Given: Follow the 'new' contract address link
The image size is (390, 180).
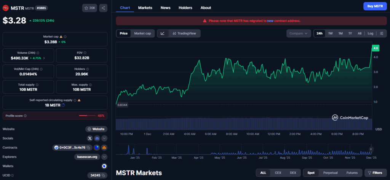Looking at the screenshot, I should click(x=270, y=21).
